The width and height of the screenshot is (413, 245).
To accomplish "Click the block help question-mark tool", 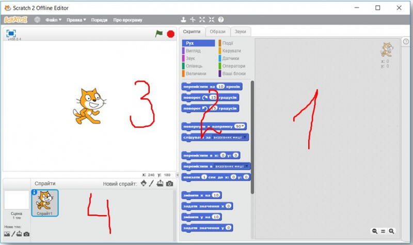I will tap(221, 20).
